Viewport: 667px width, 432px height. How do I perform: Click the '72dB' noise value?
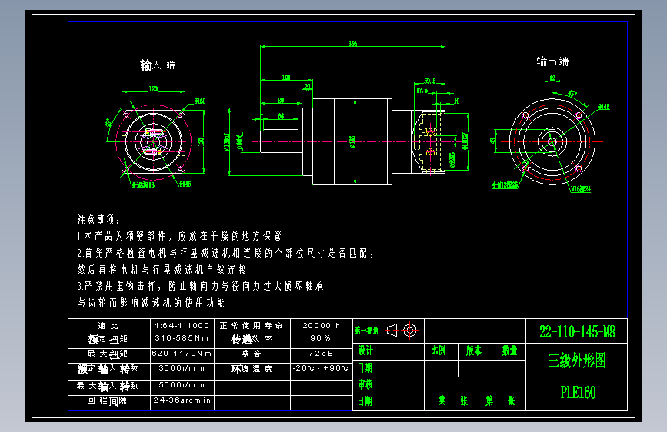[321, 354]
